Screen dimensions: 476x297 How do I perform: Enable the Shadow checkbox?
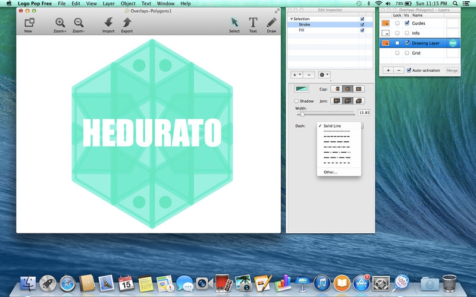[296, 101]
